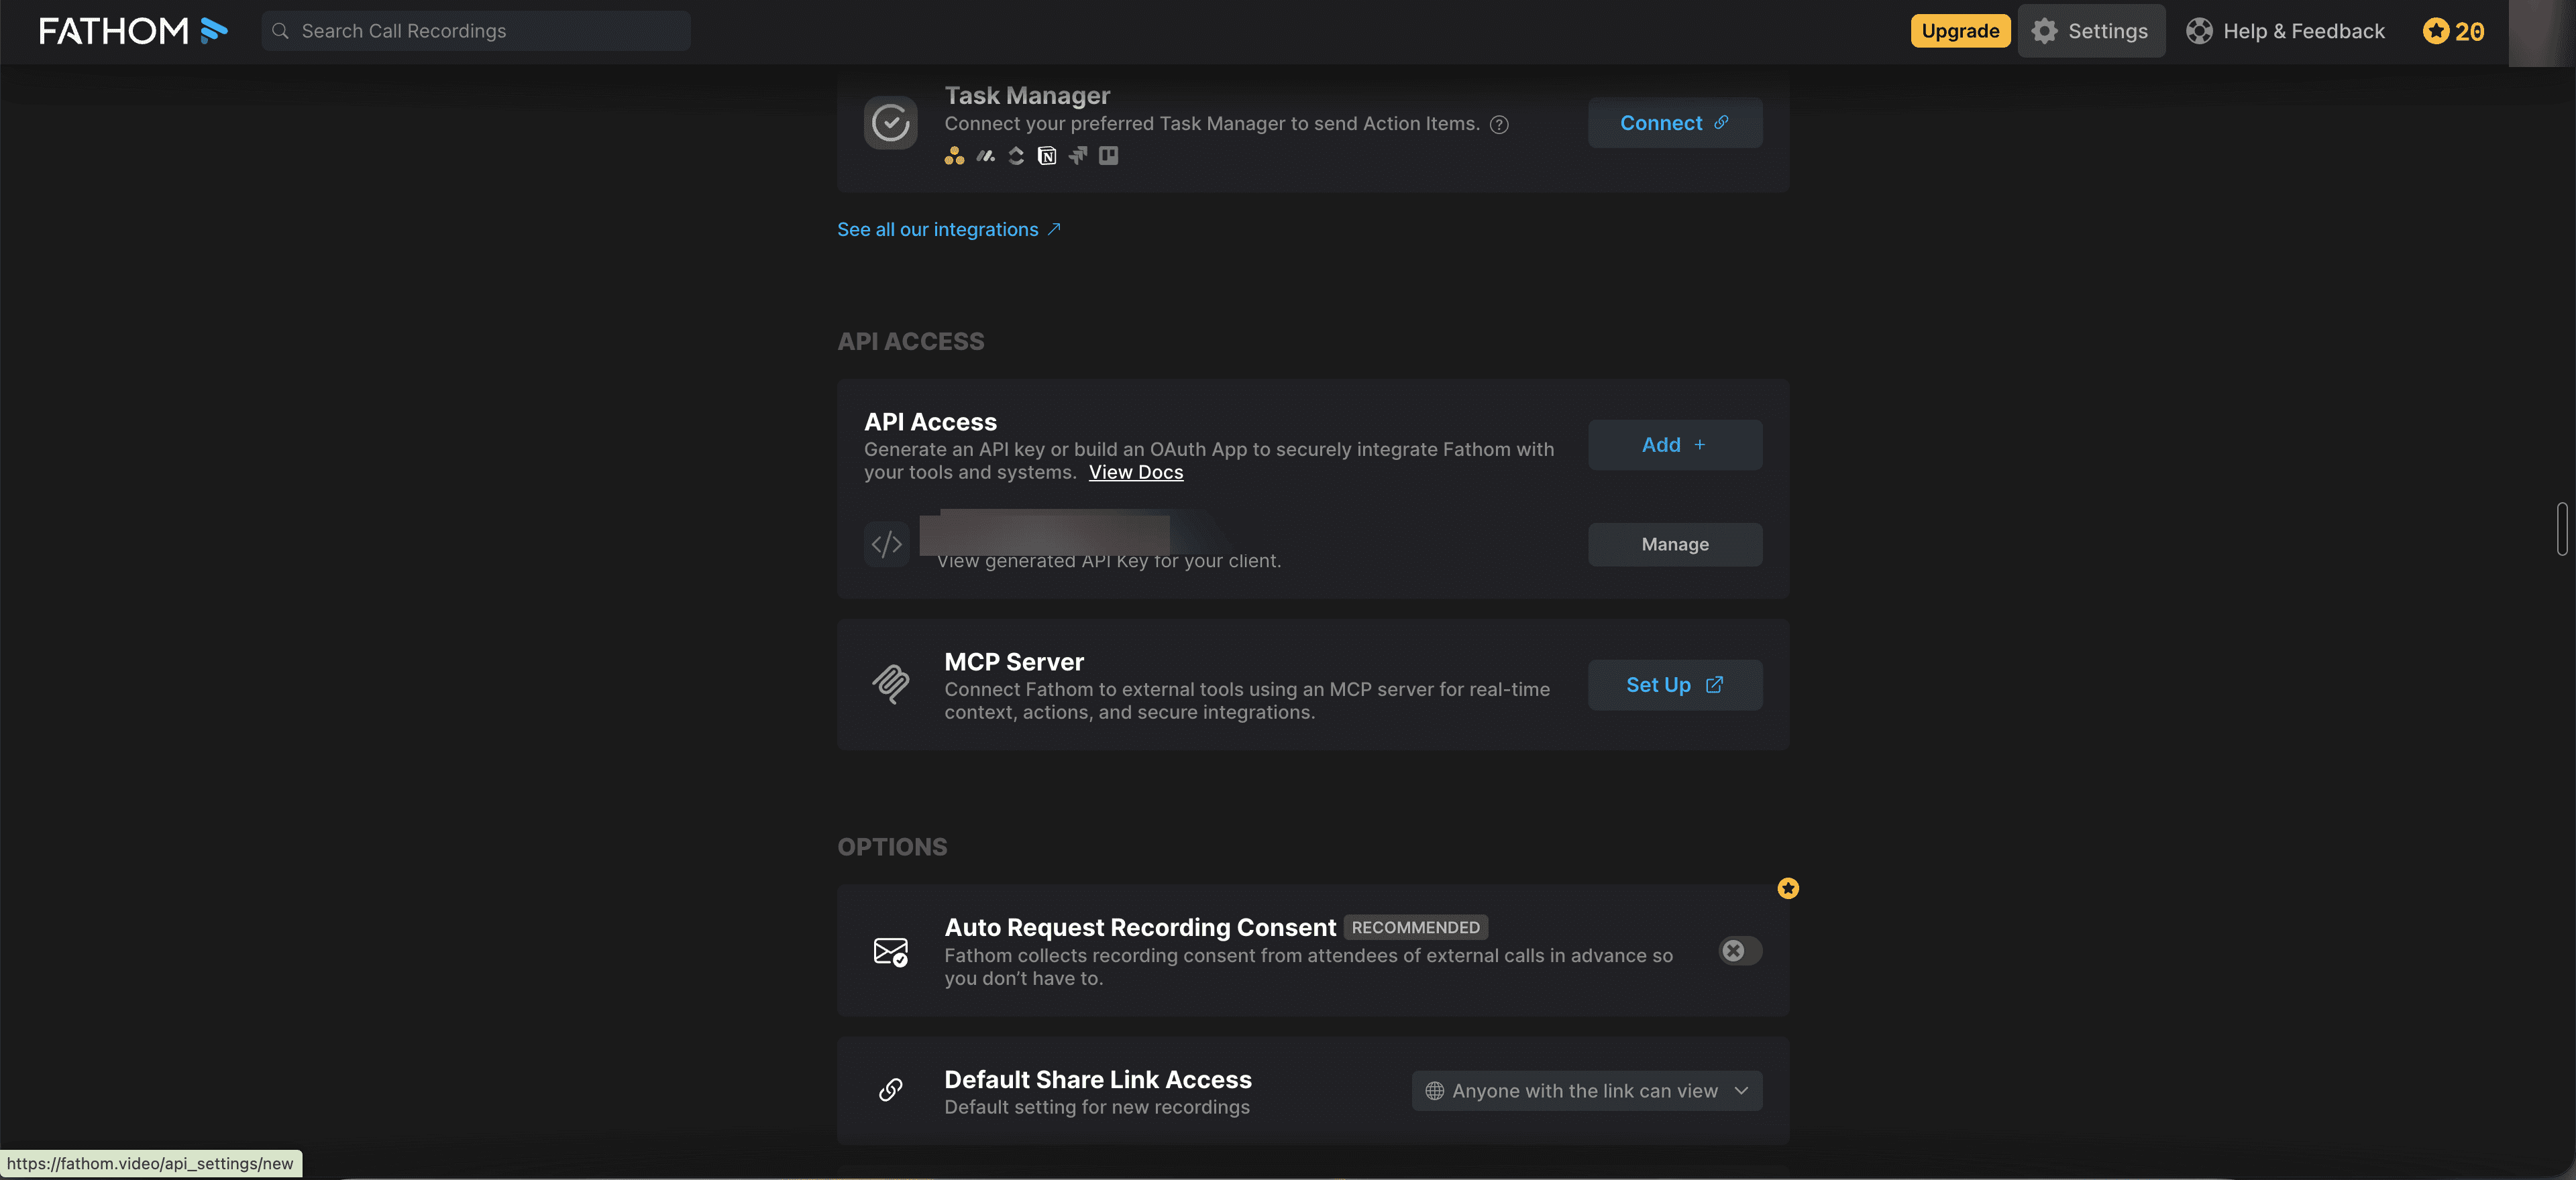Click the ClickUp logo icon
The width and height of the screenshot is (2576, 1180).
pyautogui.click(x=1016, y=156)
